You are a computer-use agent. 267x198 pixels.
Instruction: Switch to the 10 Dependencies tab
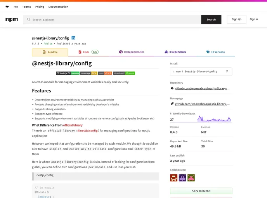(132, 52)
